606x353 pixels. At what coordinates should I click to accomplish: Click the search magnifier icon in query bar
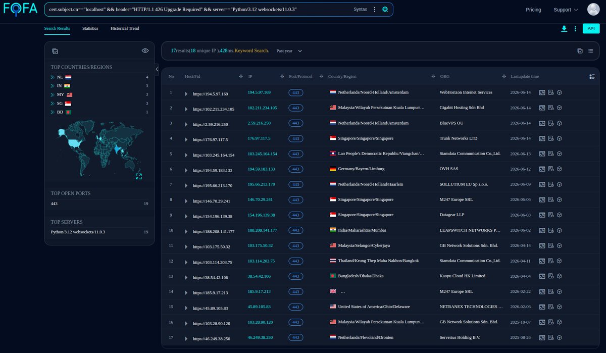[x=385, y=10]
